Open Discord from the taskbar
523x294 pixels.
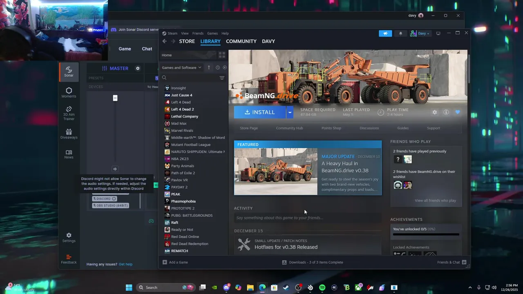[226, 287]
